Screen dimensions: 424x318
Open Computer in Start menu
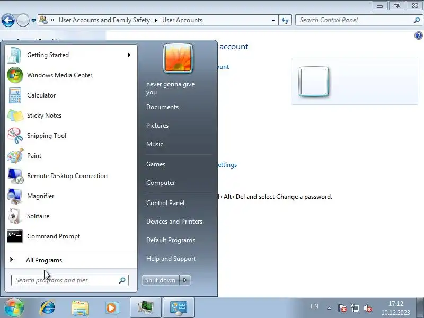click(x=161, y=183)
